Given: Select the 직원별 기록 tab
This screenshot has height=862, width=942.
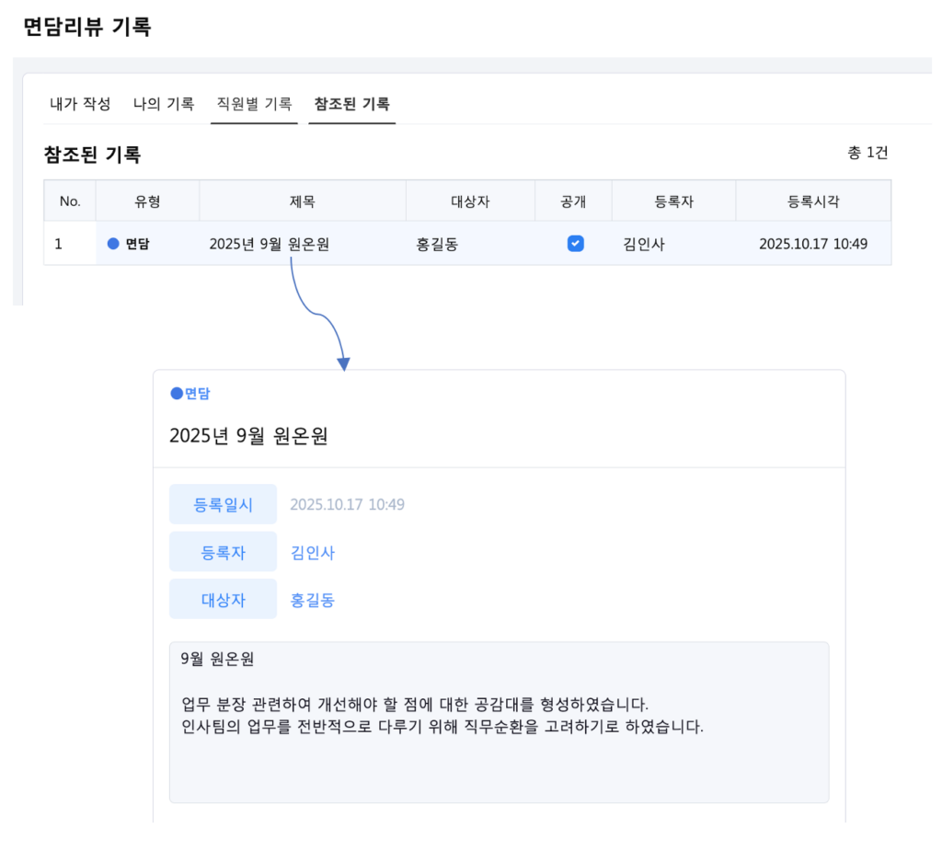Looking at the screenshot, I should (254, 104).
